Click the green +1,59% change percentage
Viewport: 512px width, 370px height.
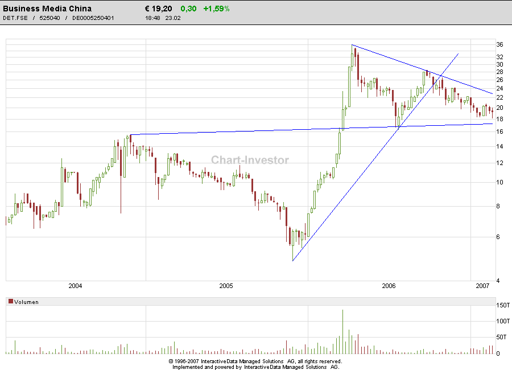click(x=217, y=8)
